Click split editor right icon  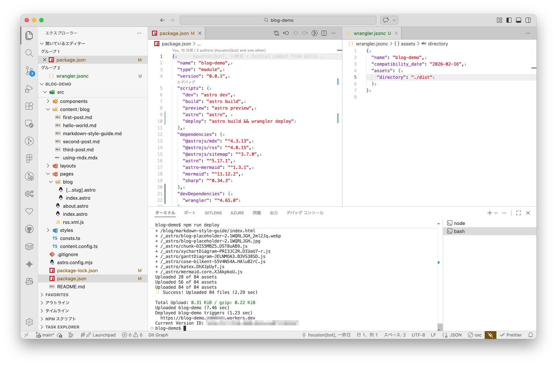[x=324, y=33]
